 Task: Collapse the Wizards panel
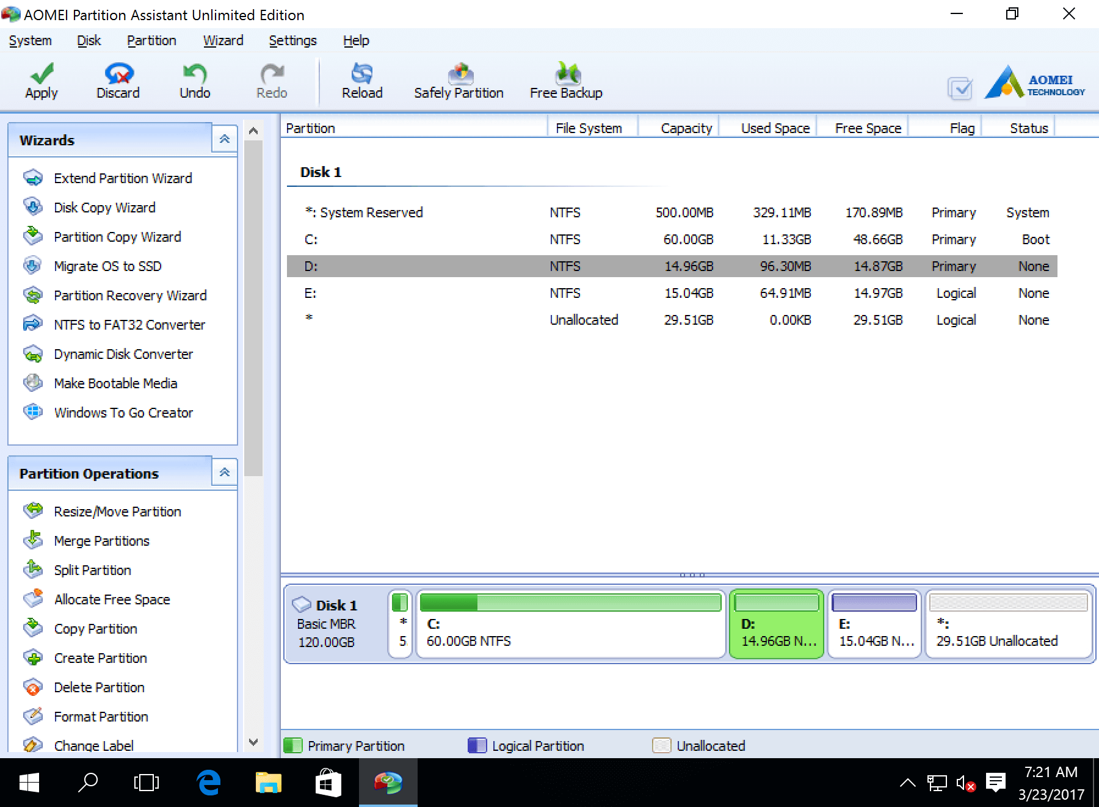click(x=224, y=139)
